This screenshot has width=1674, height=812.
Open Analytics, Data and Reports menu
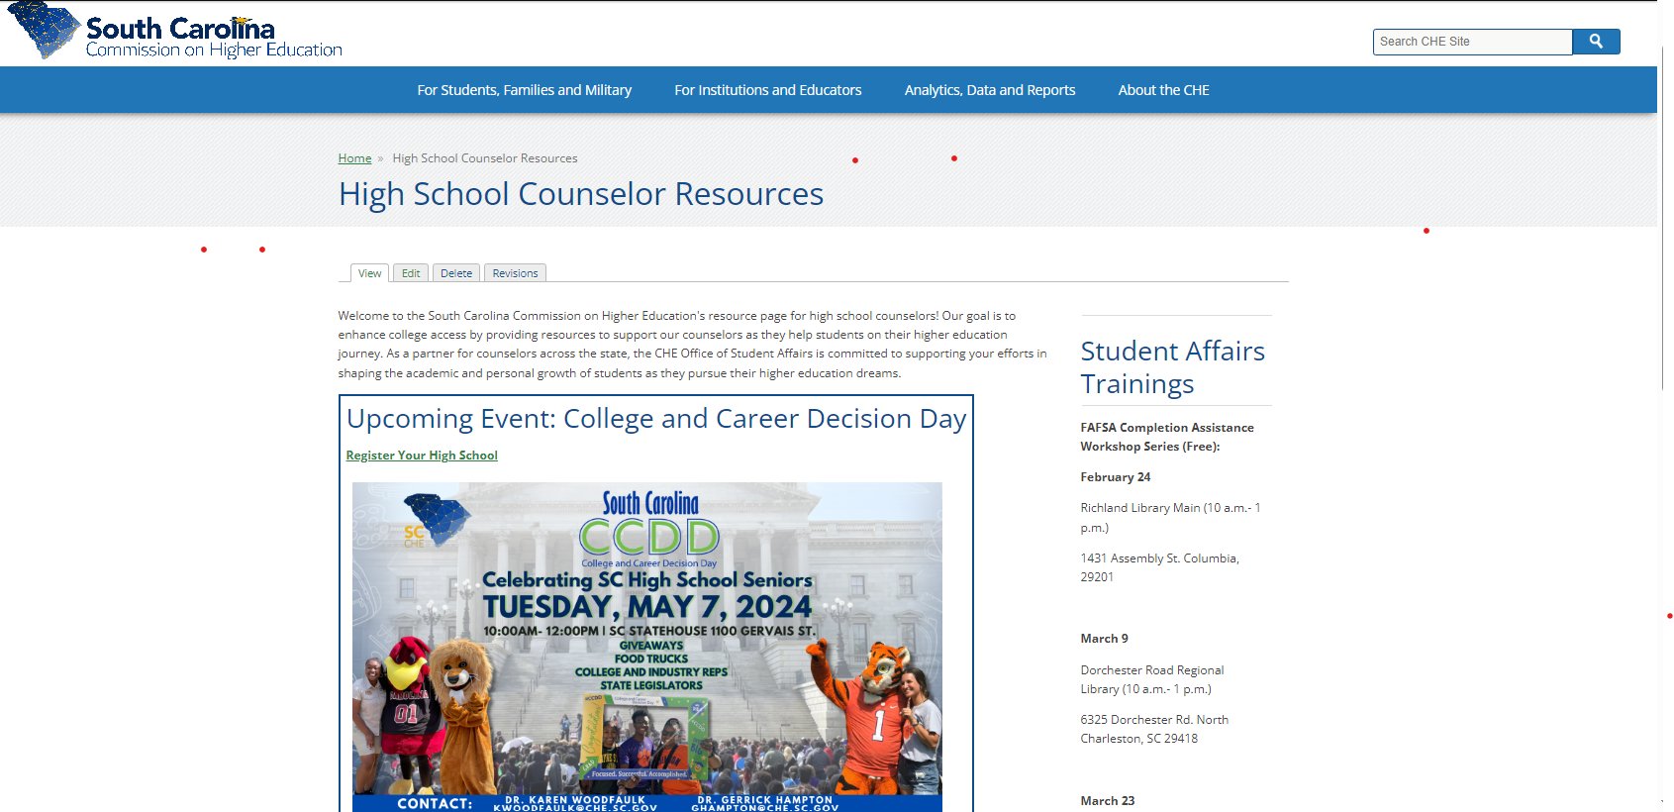point(990,90)
